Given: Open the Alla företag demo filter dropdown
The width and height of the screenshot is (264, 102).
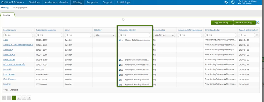Looking at the screenshot, I should click(164, 35).
